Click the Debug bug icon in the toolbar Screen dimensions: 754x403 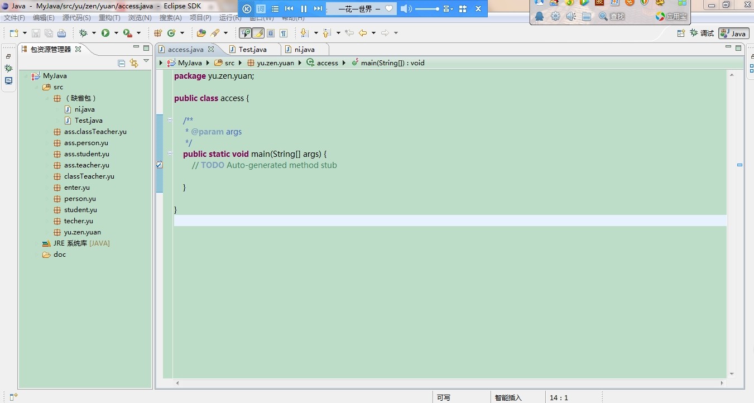84,33
